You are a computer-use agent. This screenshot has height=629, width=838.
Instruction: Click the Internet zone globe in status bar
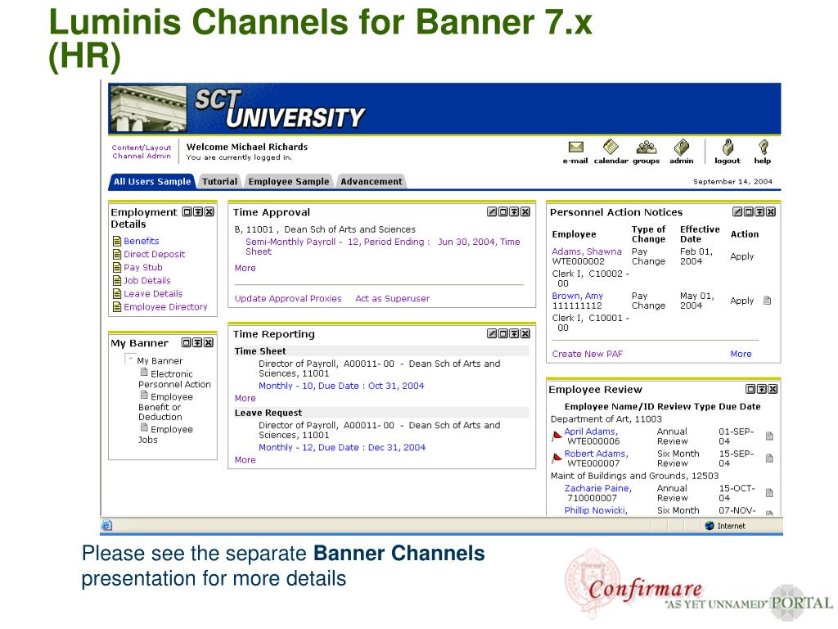[x=710, y=526]
